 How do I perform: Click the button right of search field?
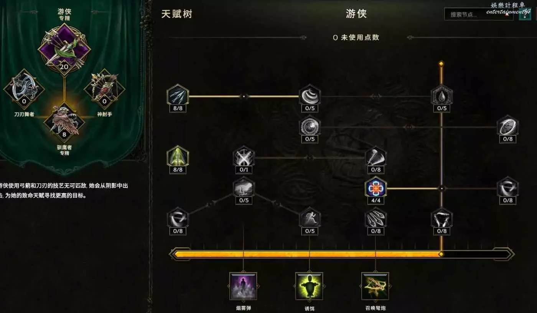pyautogui.click(x=524, y=15)
